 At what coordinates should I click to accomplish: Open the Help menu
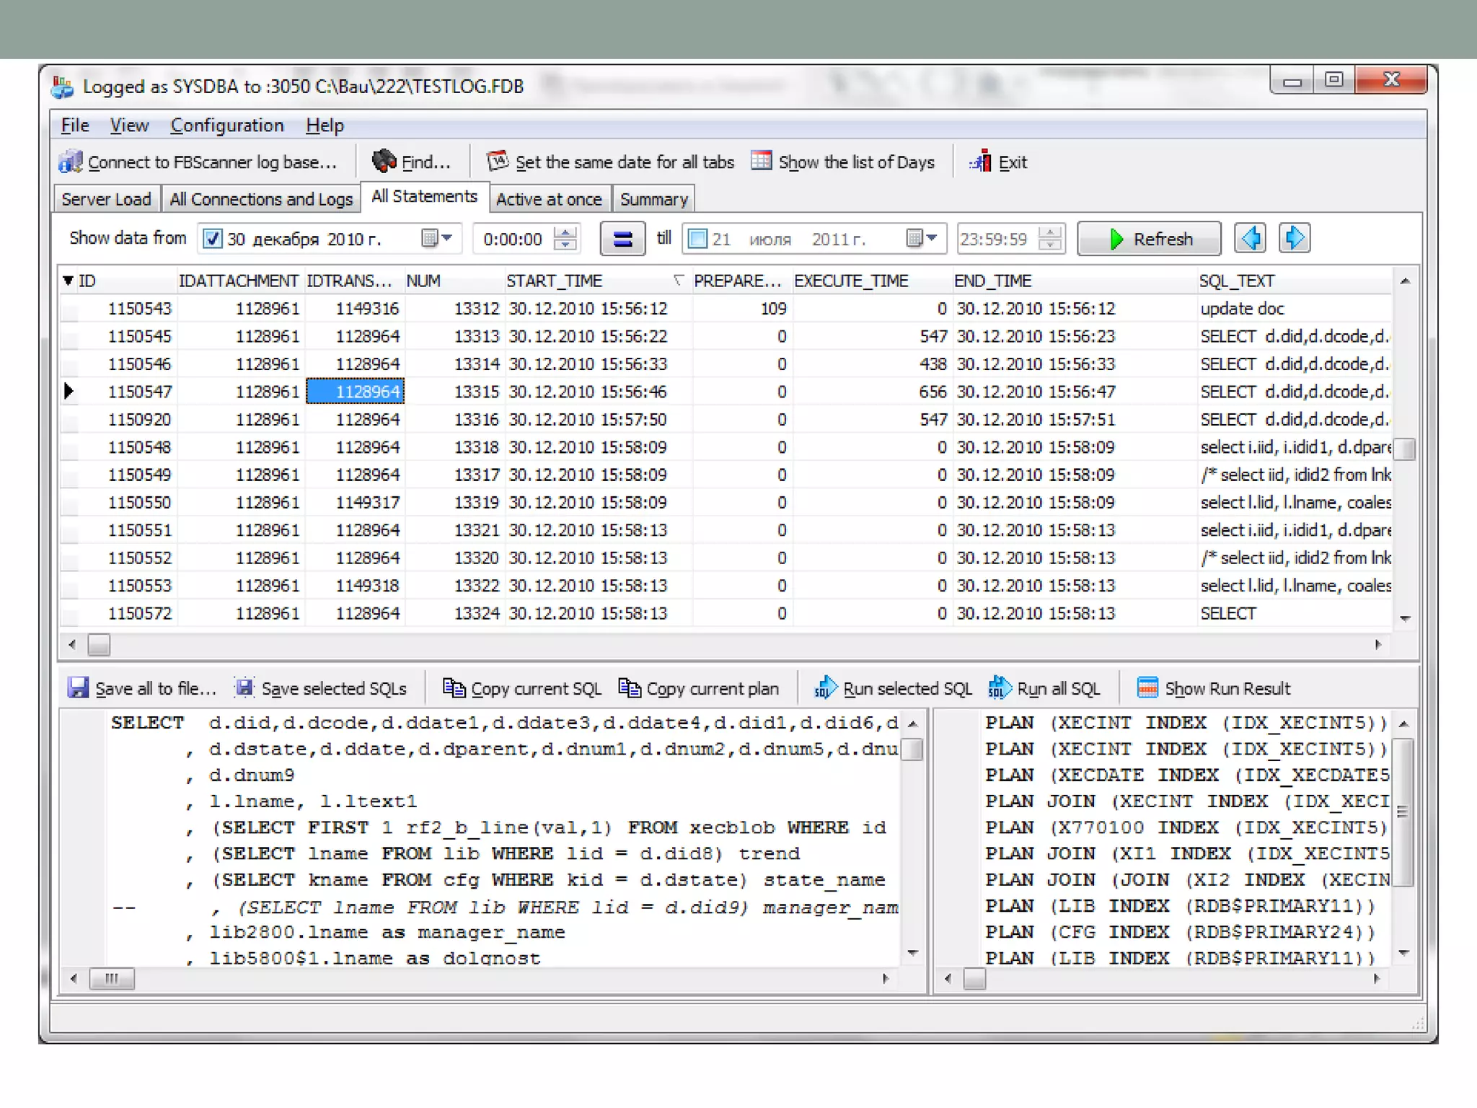pos(325,126)
